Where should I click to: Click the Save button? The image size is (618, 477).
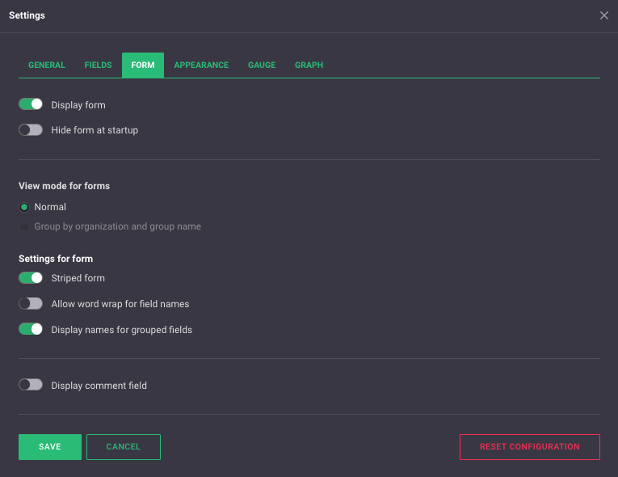point(50,447)
